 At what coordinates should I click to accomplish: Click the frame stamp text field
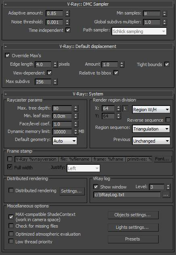tap(84, 159)
